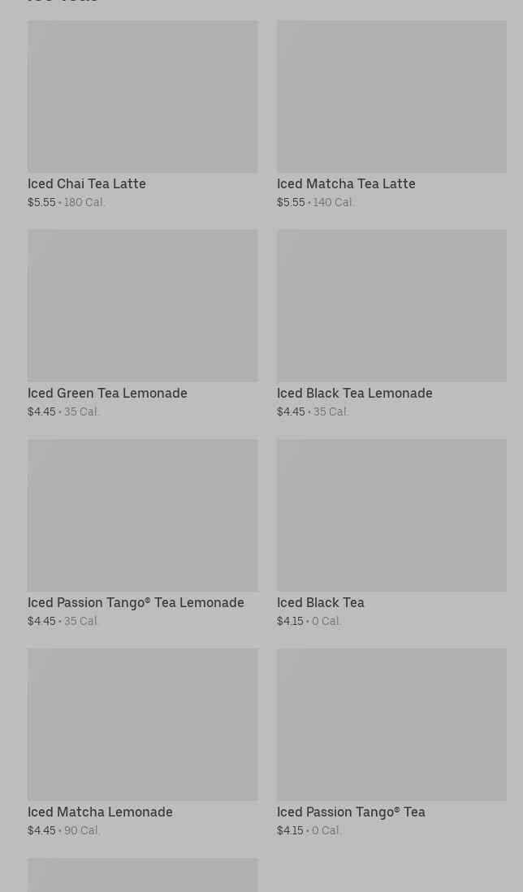Click Iced Passion Tango Tea Lemonade title
This screenshot has height=892, width=523.
[136, 603]
